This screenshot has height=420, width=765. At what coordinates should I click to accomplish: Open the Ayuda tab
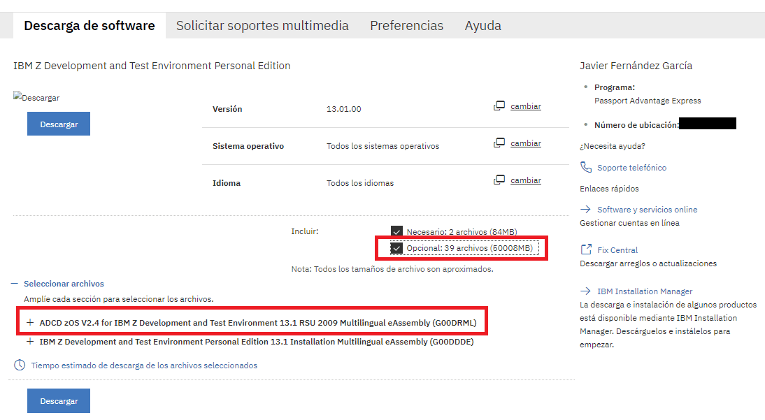[482, 26]
